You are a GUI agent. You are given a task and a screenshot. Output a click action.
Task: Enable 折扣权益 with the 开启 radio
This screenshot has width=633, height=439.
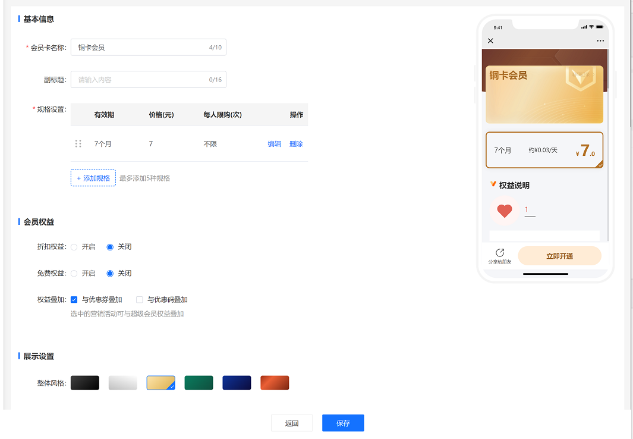74,247
